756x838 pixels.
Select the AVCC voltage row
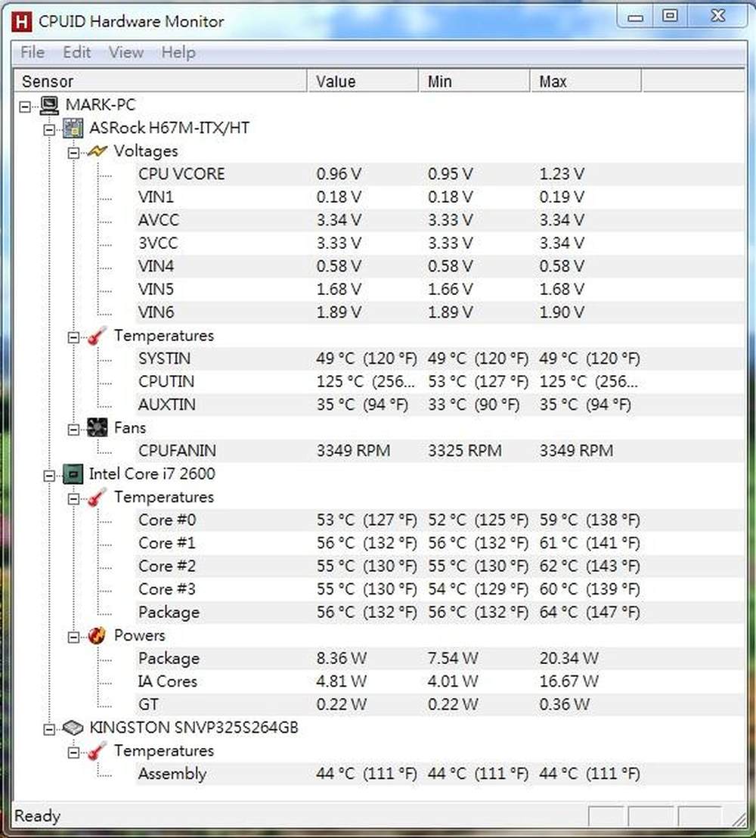point(440,220)
